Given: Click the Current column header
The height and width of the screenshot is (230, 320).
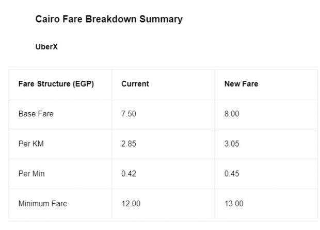Looking at the screenshot, I should [x=135, y=84].
